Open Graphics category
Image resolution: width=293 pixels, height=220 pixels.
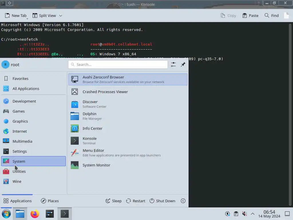(x=33, y=121)
